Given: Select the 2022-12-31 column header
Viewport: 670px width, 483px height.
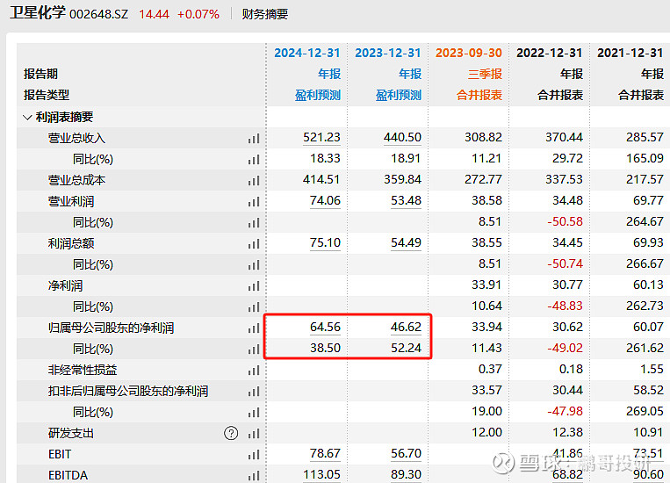Looking at the screenshot, I should click(550, 53).
